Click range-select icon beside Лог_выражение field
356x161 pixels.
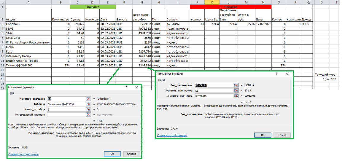(x=236, y=85)
